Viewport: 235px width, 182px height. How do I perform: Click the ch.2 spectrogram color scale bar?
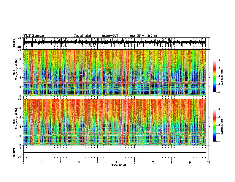pyautogui.click(x=215, y=125)
